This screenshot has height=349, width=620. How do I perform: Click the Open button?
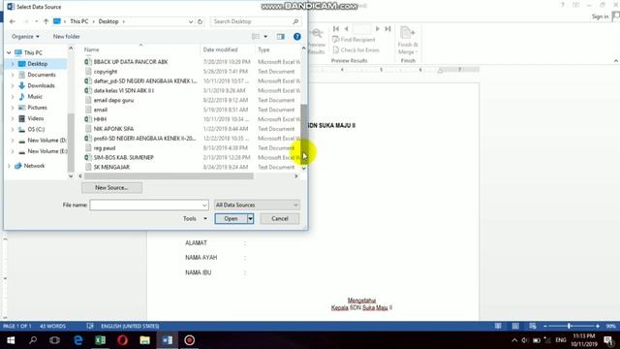click(x=231, y=218)
